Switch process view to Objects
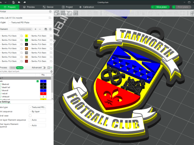194x145 pixels. coord(20,68)
